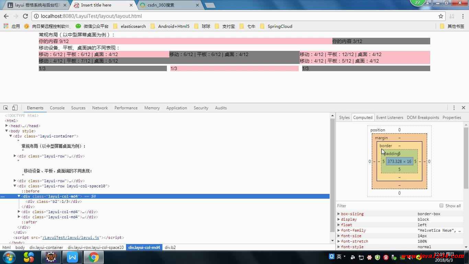
Task: Toggle the DevTools device toolbar icon
Action: tap(15, 108)
